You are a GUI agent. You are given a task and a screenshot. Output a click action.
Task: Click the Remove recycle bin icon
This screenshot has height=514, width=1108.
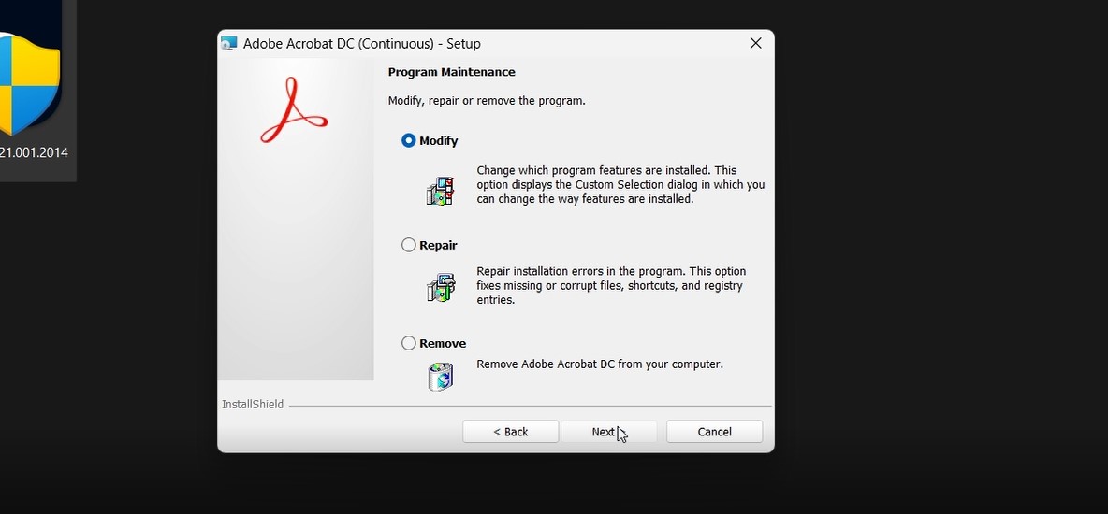coord(440,377)
